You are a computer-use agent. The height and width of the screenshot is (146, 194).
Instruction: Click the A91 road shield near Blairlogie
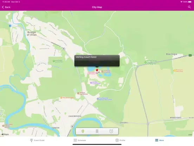click(x=190, y=55)
